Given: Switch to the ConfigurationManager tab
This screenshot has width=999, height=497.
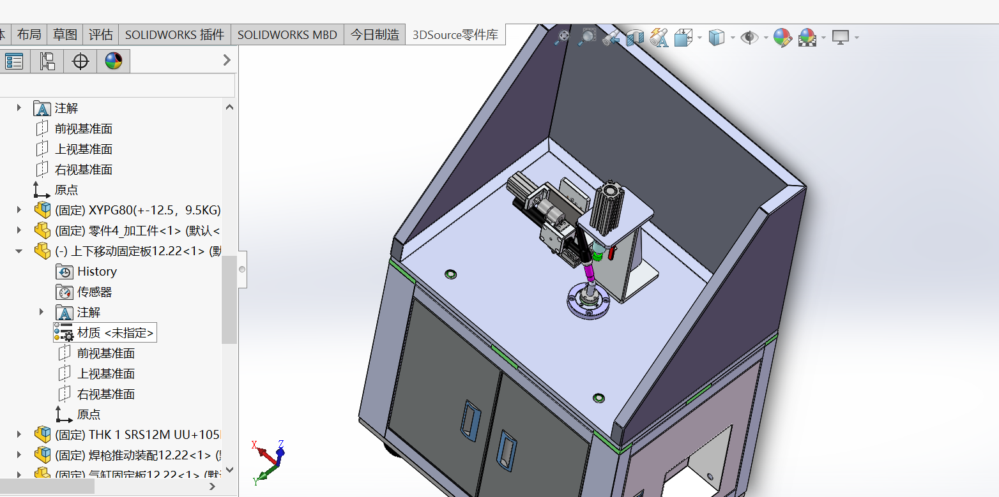Looking at the screenshot, I should 47,61.
